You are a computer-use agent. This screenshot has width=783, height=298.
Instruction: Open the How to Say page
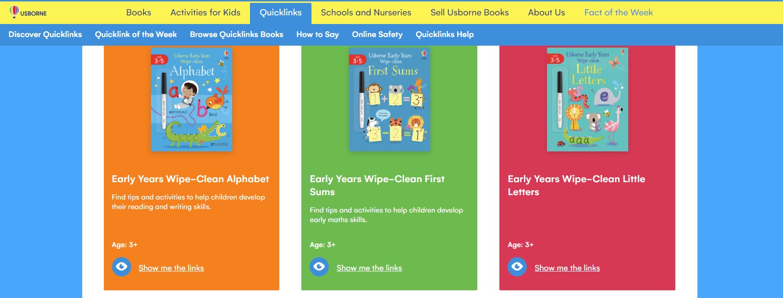(x=318, y=35)
